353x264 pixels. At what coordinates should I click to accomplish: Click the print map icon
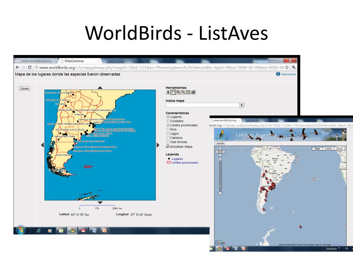click(193, 92)
